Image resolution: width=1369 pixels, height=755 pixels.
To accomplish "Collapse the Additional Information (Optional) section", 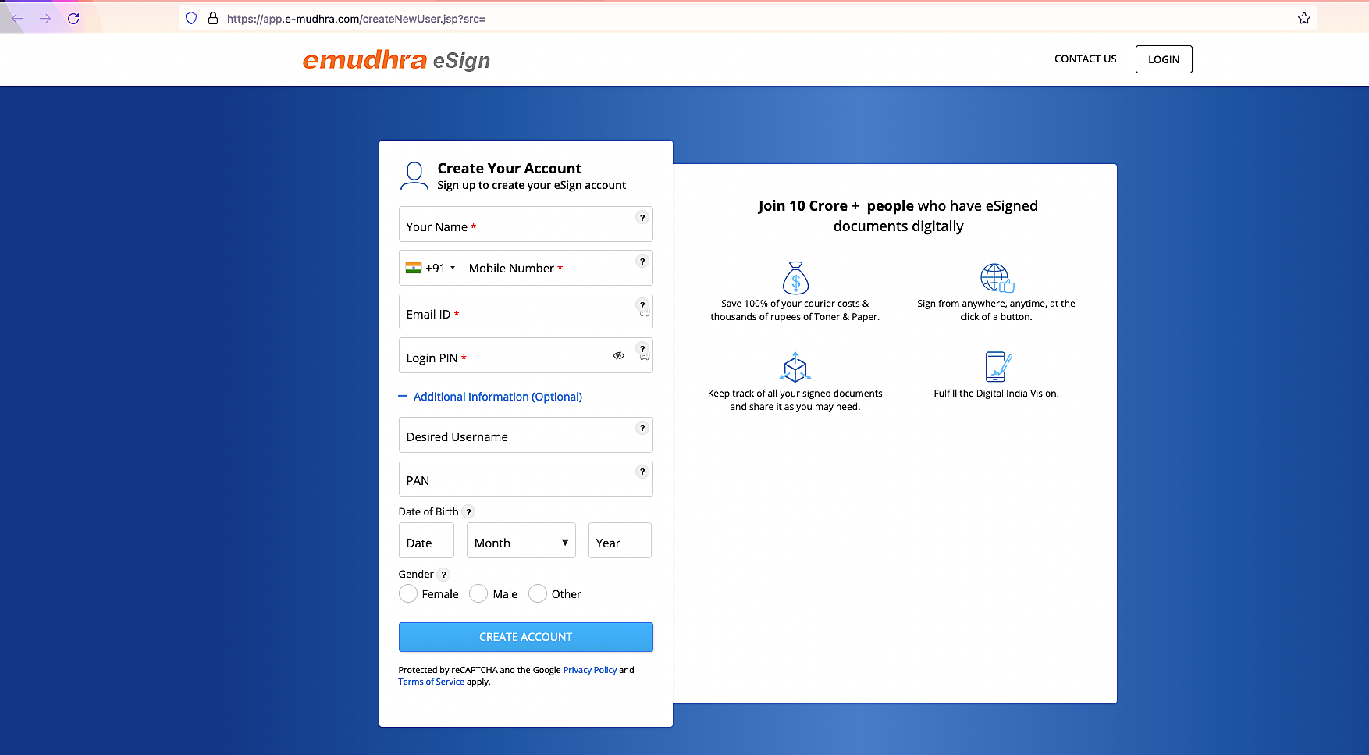I will (x=490, y=397).
